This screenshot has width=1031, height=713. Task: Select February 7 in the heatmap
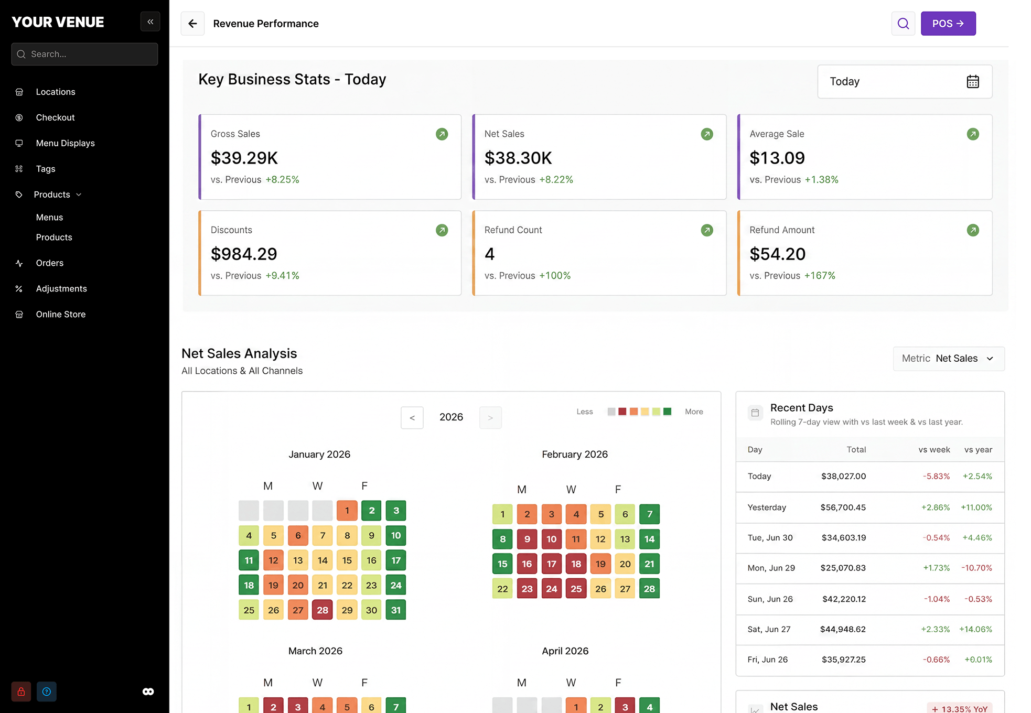tap(650, 514)
